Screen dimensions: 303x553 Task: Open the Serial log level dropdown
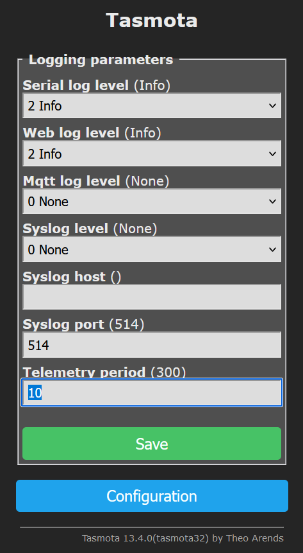[x=152, y=105]
